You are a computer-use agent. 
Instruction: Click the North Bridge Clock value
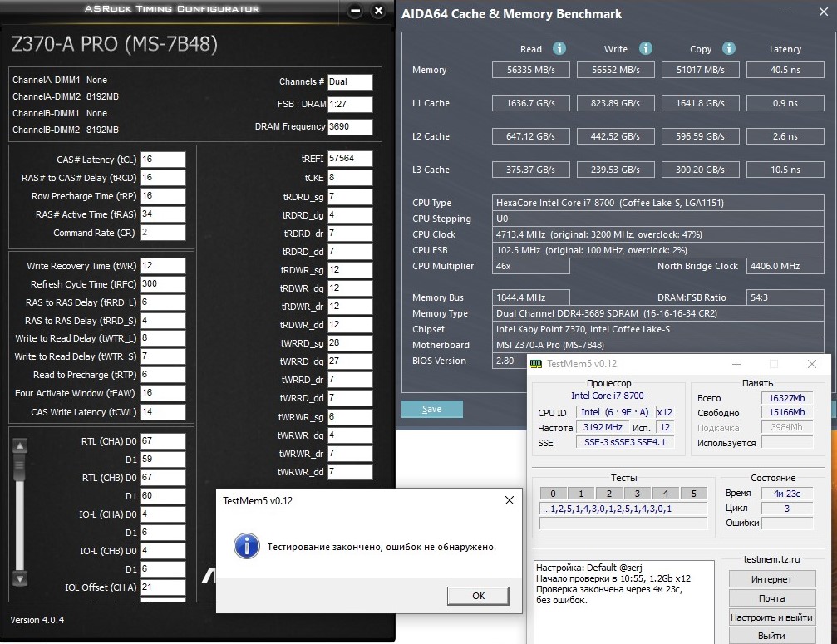coord(785,266)
